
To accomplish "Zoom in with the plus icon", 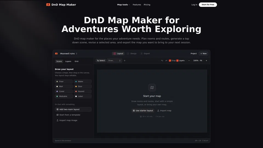I will [206, 61].
